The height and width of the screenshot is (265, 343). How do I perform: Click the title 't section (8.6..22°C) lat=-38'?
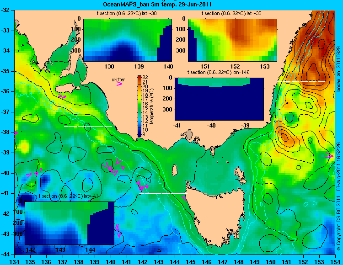127,14
